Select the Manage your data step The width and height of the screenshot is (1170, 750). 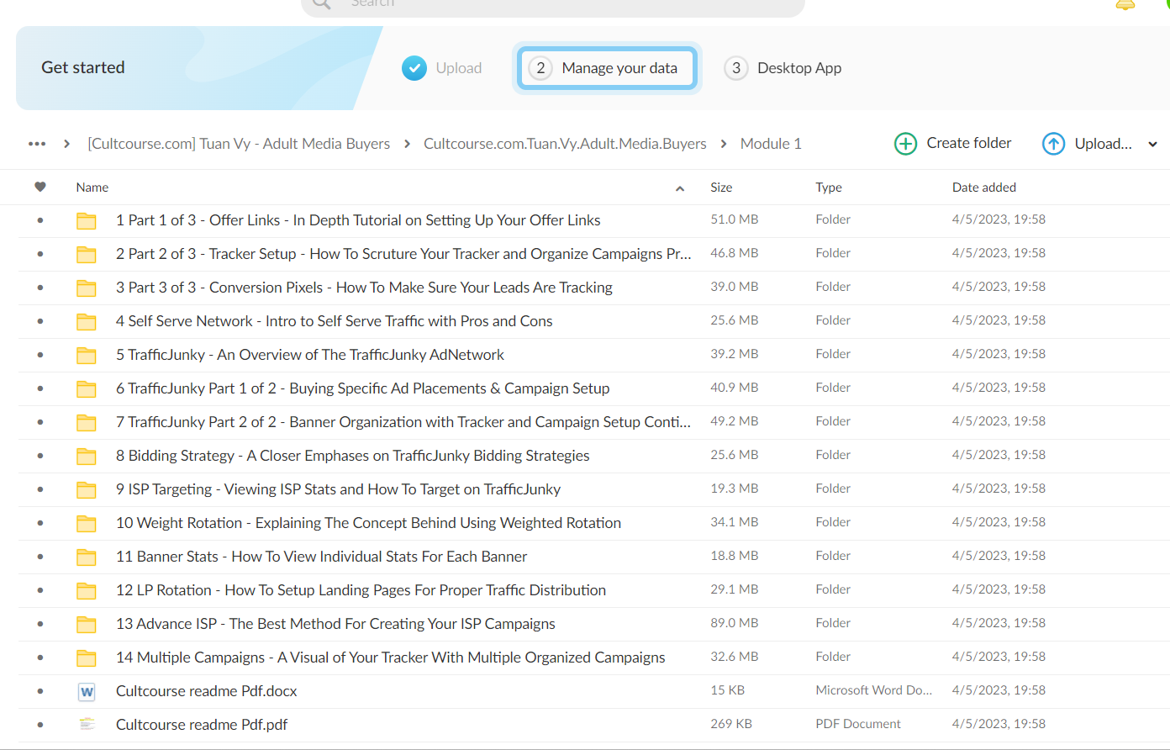(607, 68)
